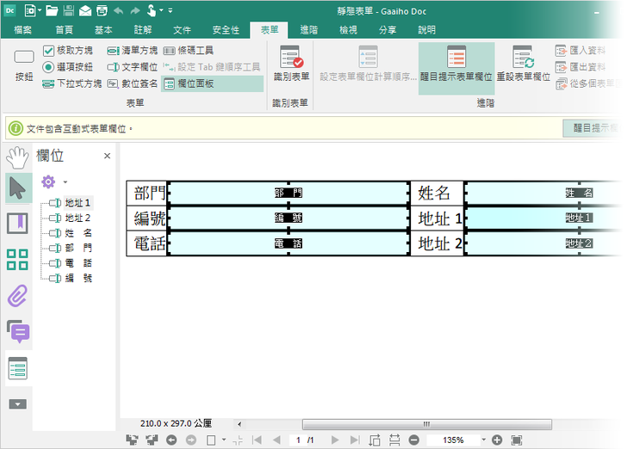Expand the sidebar more-panels arrow
Viewport: 627px width, 449px height.
point(17,403)
